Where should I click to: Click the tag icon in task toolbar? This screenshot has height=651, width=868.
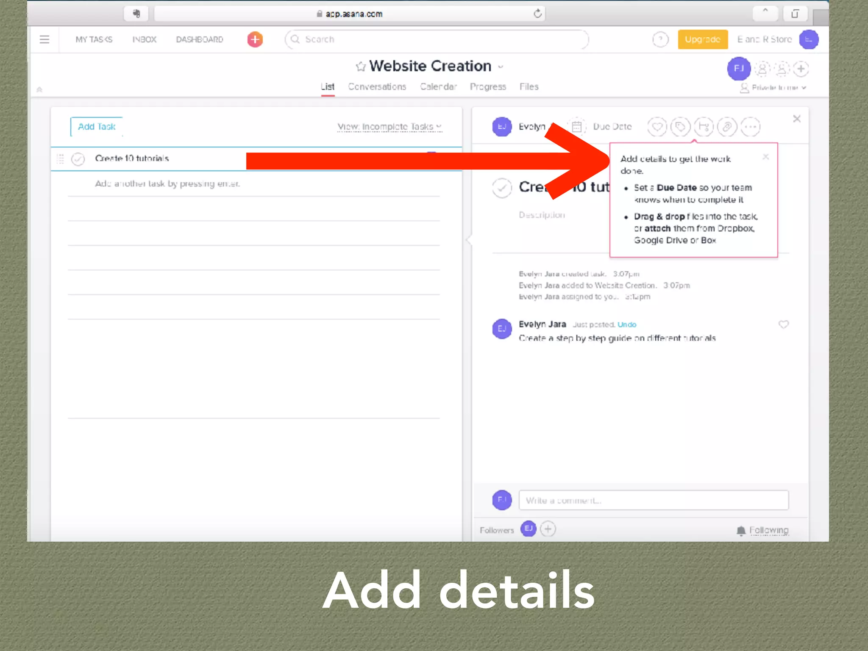[680, 127]
